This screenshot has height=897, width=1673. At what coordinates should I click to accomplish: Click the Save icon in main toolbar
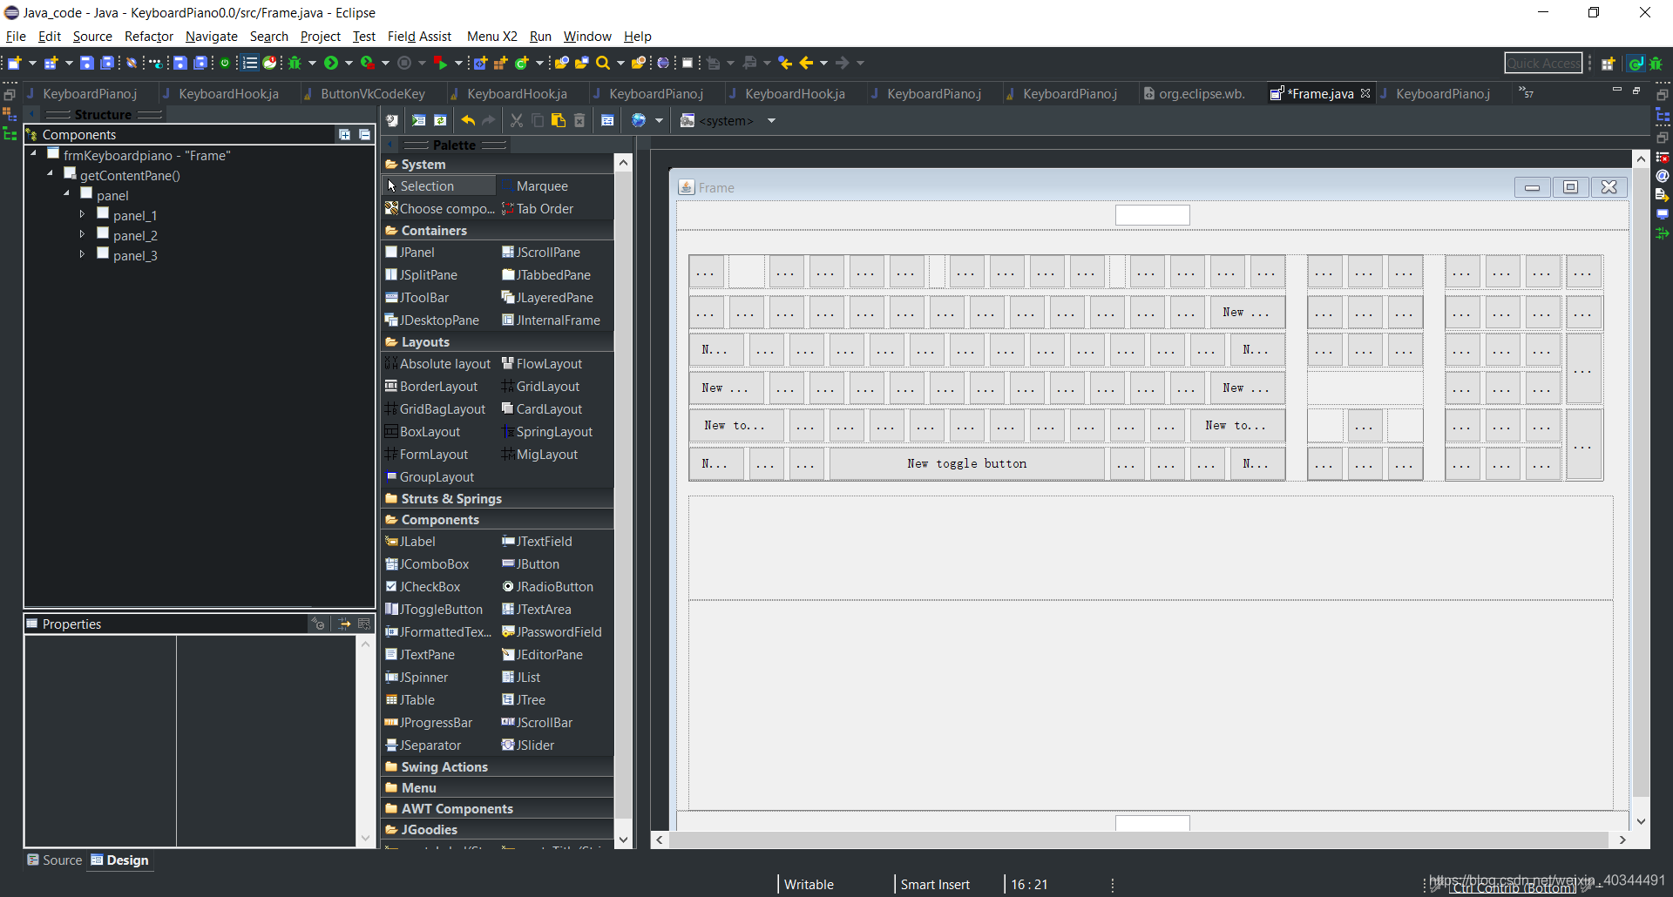coord(87,63)
